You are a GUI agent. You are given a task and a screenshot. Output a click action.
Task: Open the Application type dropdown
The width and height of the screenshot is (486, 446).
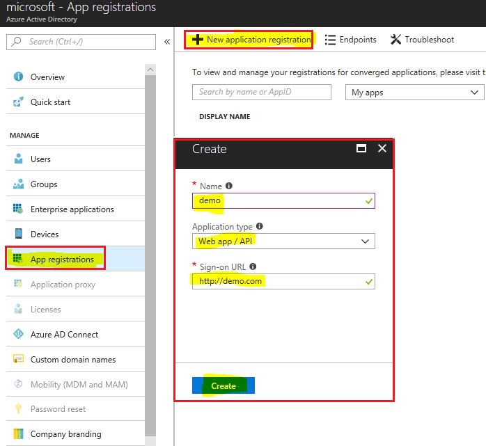[283, 241]
